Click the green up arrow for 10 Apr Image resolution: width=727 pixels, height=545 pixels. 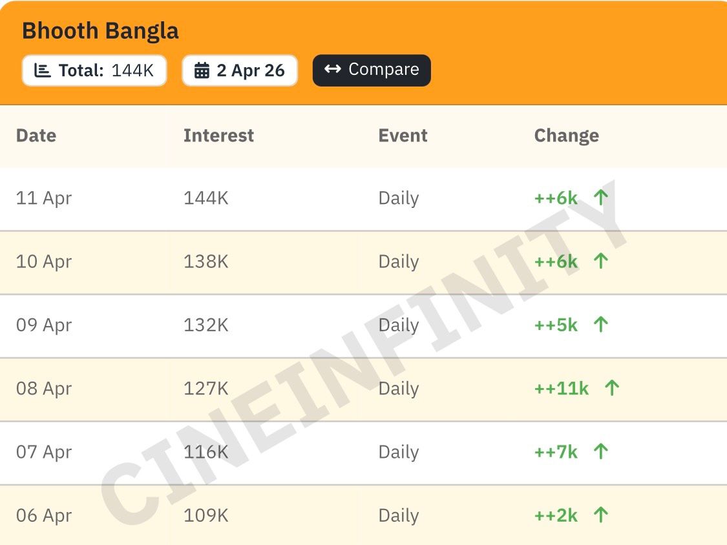click(601, 262)
